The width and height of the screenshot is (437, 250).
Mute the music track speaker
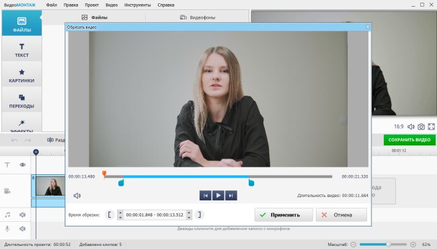point(23,214)
